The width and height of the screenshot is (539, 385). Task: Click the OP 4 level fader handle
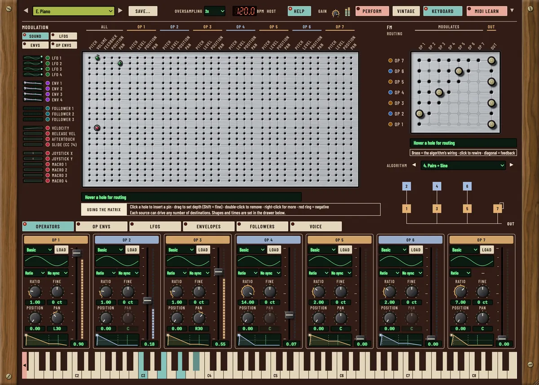[x=290, y=315]
